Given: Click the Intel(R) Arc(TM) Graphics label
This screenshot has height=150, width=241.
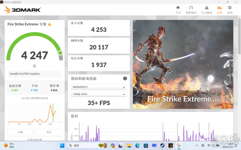Looking at the screenshot, I should click(x=25, y=74).
